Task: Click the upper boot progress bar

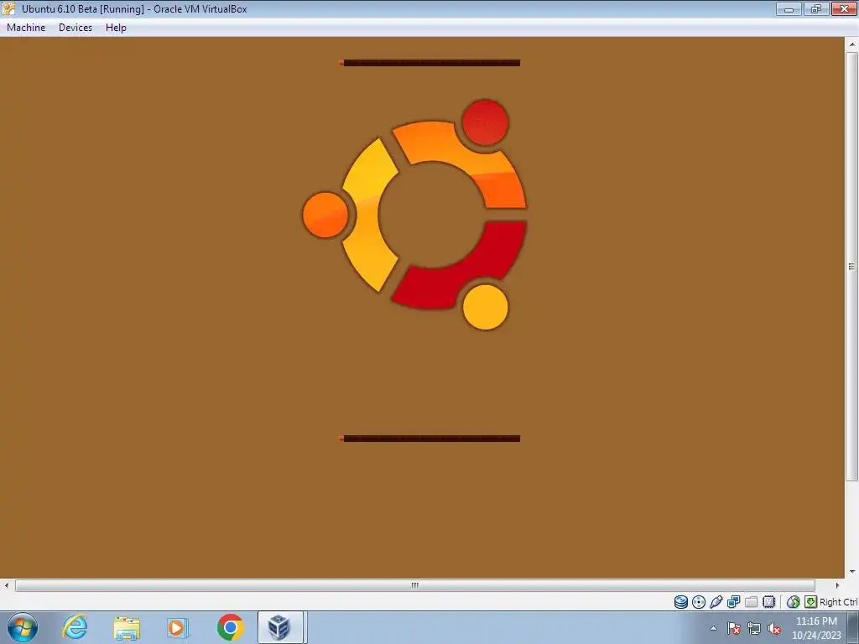Action: 429,63
